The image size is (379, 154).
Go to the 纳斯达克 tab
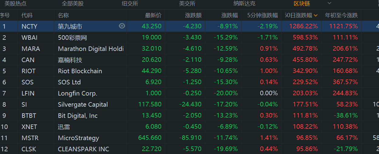coord(244,4)
